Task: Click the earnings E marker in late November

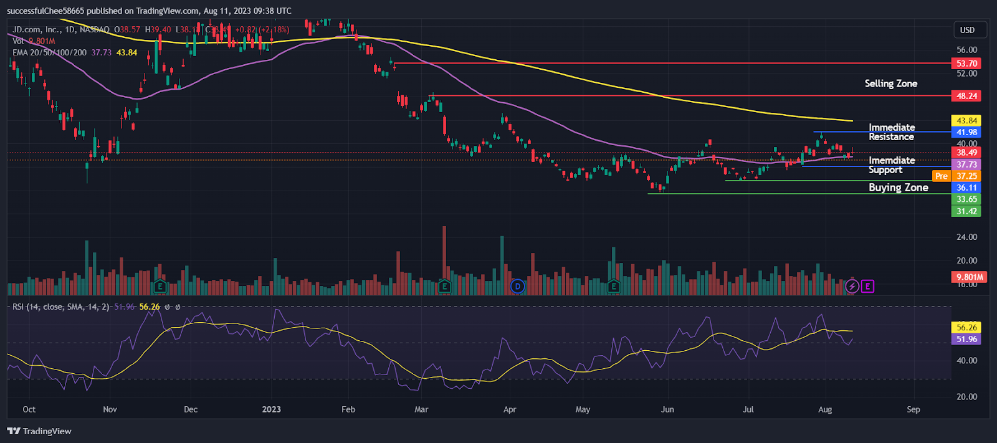Action: [x=160, y=287]
